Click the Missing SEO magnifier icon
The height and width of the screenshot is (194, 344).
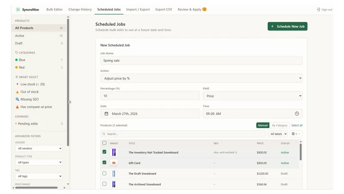coord(17,99)
